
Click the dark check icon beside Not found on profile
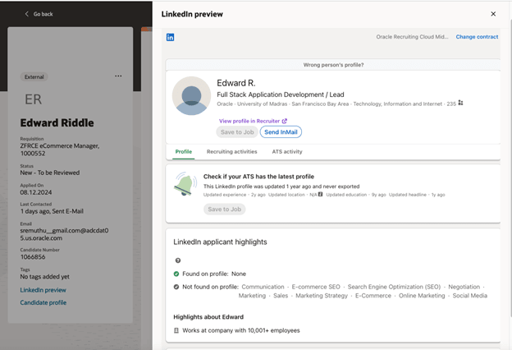point(176,287)
